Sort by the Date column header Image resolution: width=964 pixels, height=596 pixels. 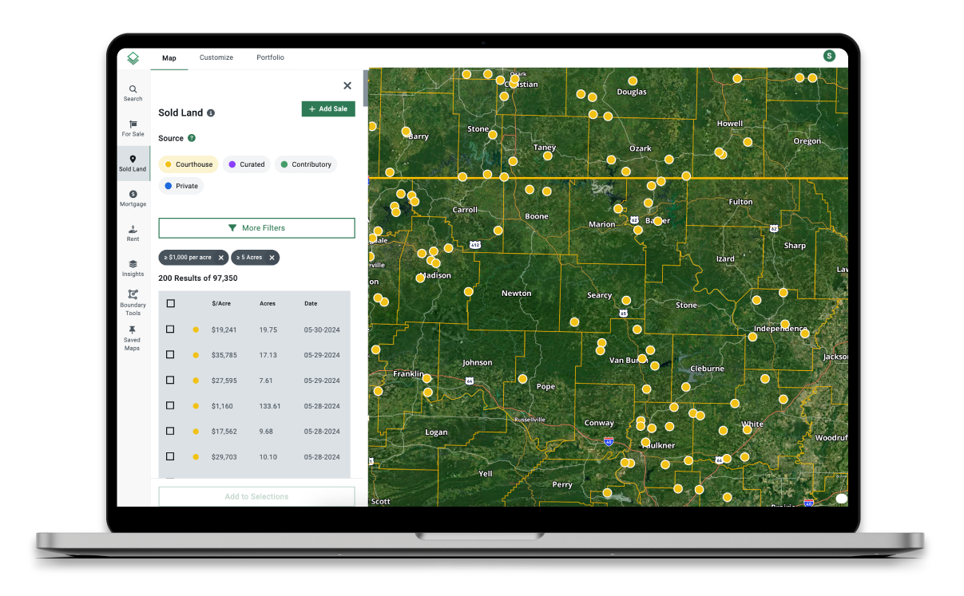[311, 304]
